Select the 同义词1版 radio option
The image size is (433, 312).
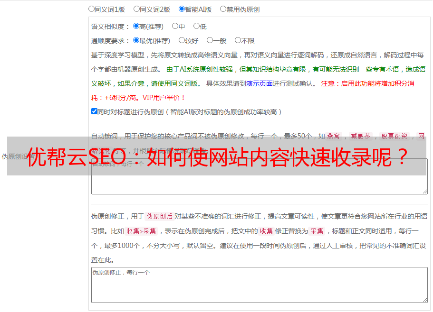tap(91, 9)
